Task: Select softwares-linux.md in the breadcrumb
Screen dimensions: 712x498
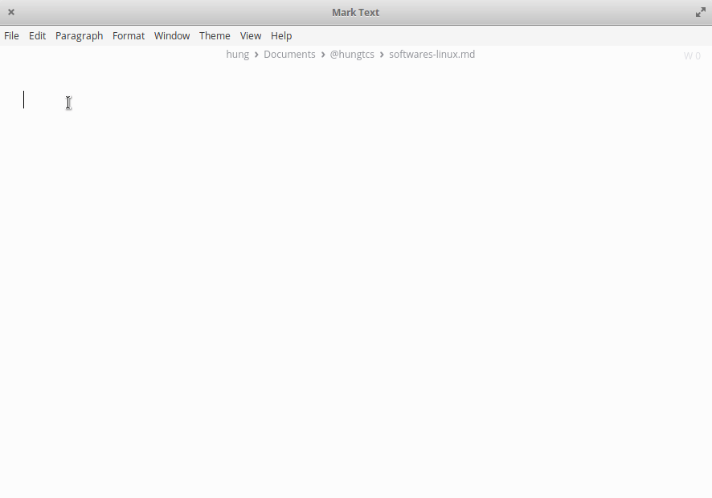Action: click(432, 54)
